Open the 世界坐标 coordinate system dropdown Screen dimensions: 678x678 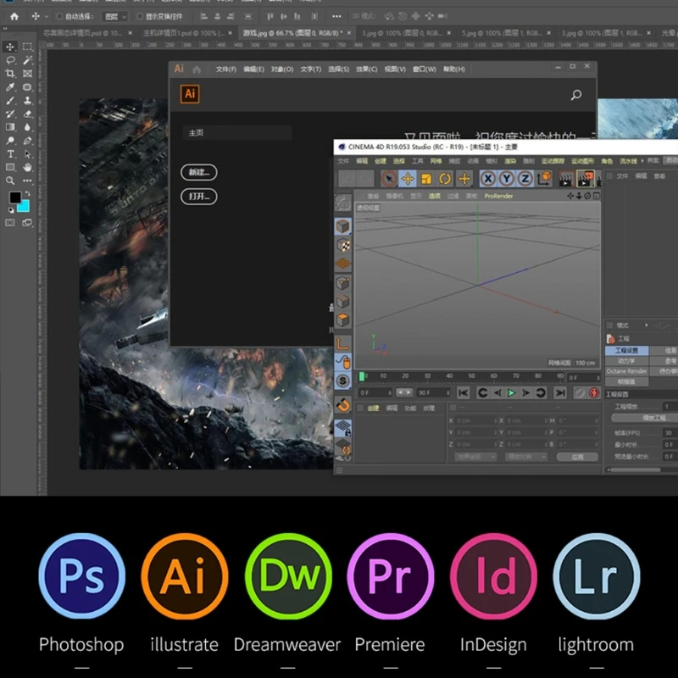tap(475, 457)
